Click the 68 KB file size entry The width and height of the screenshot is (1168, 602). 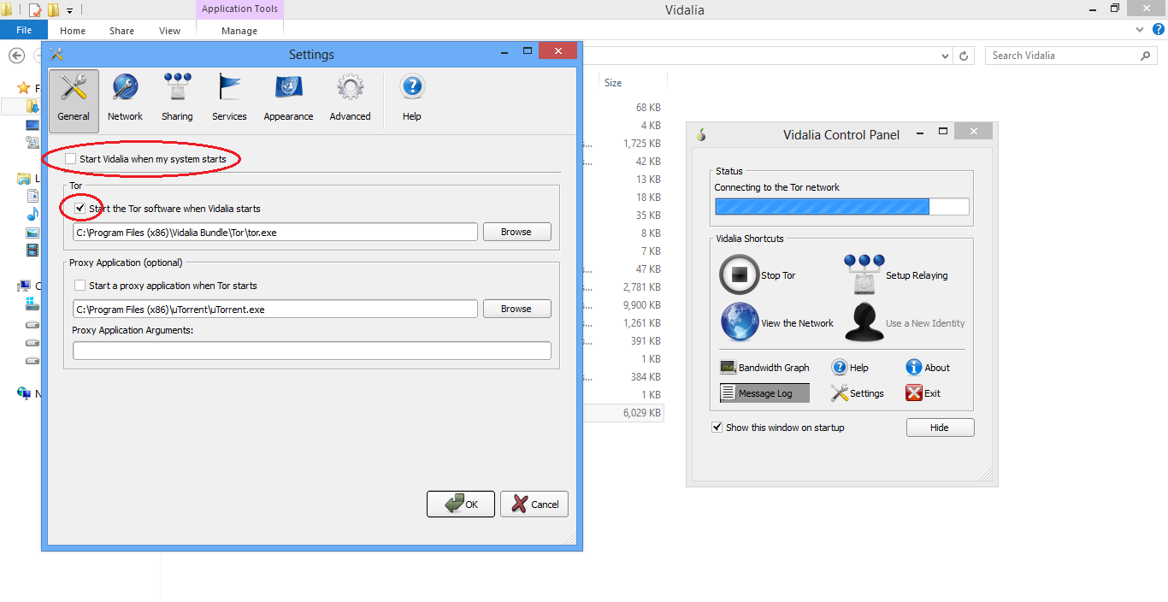(x=648, y=108)
